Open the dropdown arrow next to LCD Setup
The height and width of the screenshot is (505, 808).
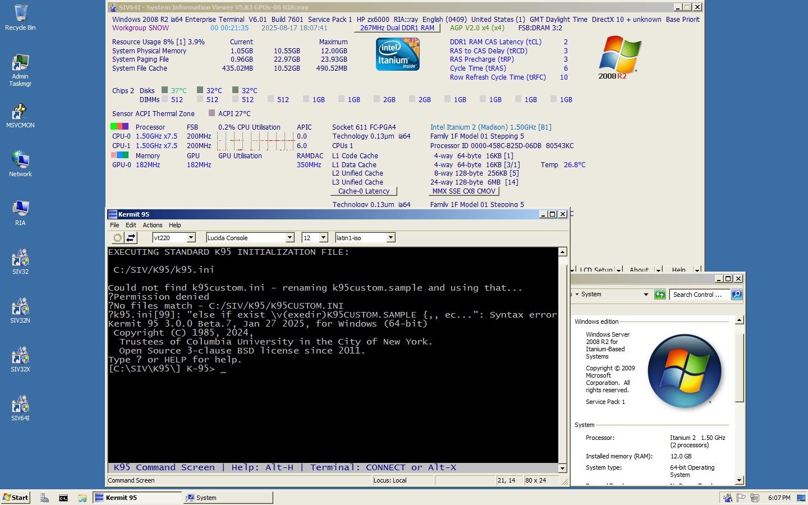[x=619, y=270]
